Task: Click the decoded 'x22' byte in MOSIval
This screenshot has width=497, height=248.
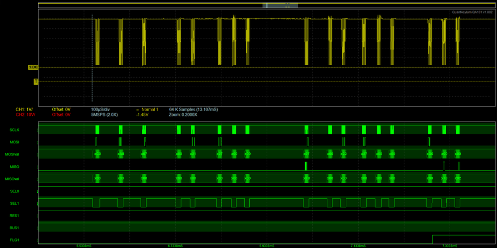Action: [x=344, y=154]
